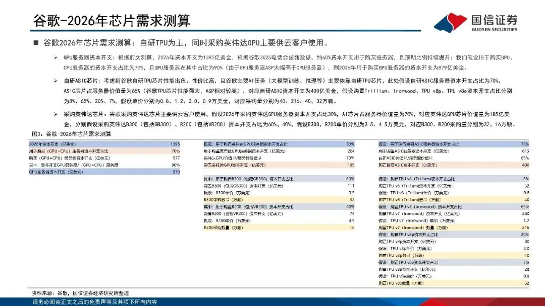Select the 65% value for TPU v7 (Ironwood) share
The height and width of the screenshot is (306, 545).
coord(525,206)
